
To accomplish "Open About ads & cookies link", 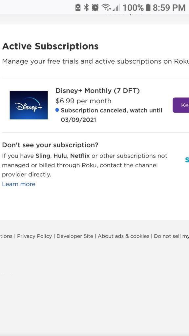I will click(124, 236).
